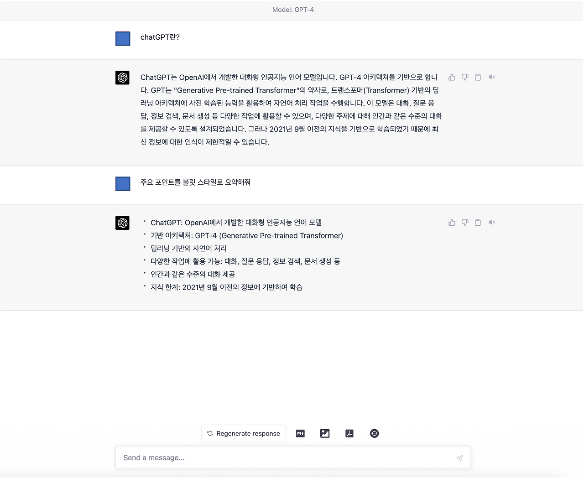Screen dimensions: 584x478
Task: Send the message with the paper plane icon
Action: tap(459, 458)
